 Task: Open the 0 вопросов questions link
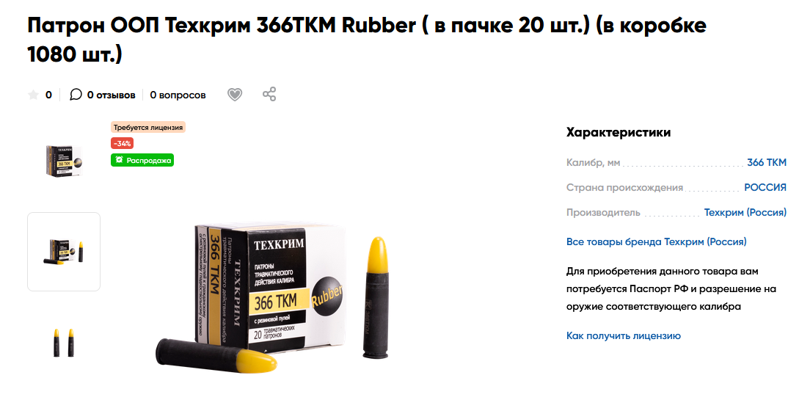pyautogui.click(x=178, y=95)
